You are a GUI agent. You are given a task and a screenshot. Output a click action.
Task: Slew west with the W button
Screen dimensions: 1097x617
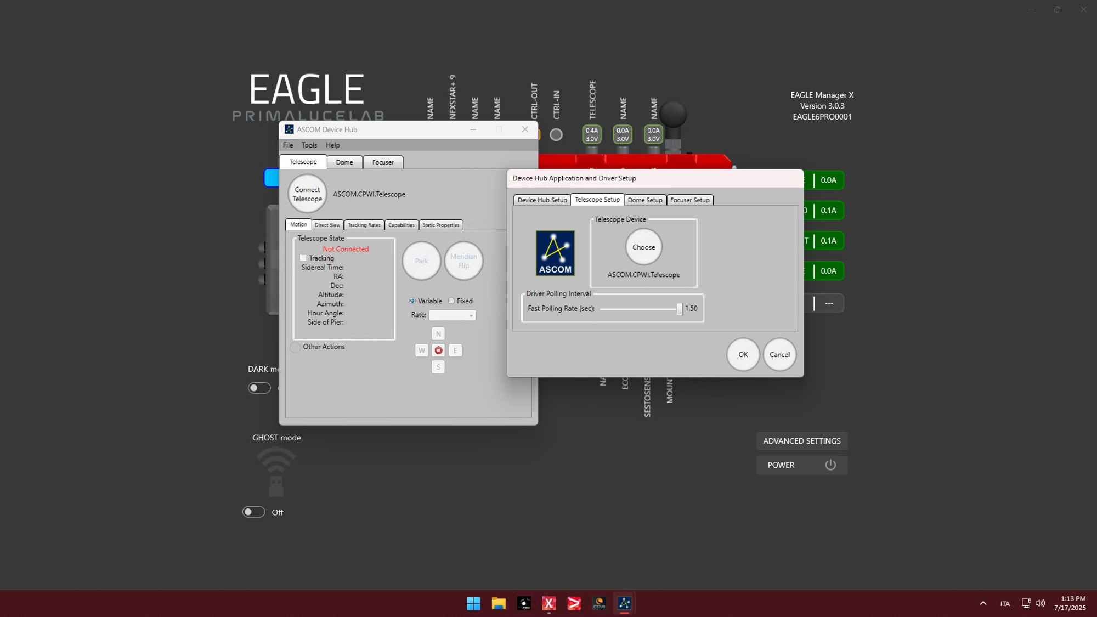pyautogui.click(x=421, y=350)
